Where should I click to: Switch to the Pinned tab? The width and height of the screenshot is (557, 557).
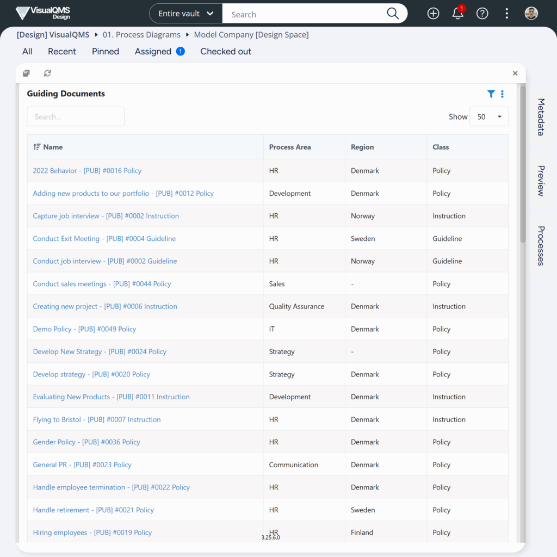point(106,52)
